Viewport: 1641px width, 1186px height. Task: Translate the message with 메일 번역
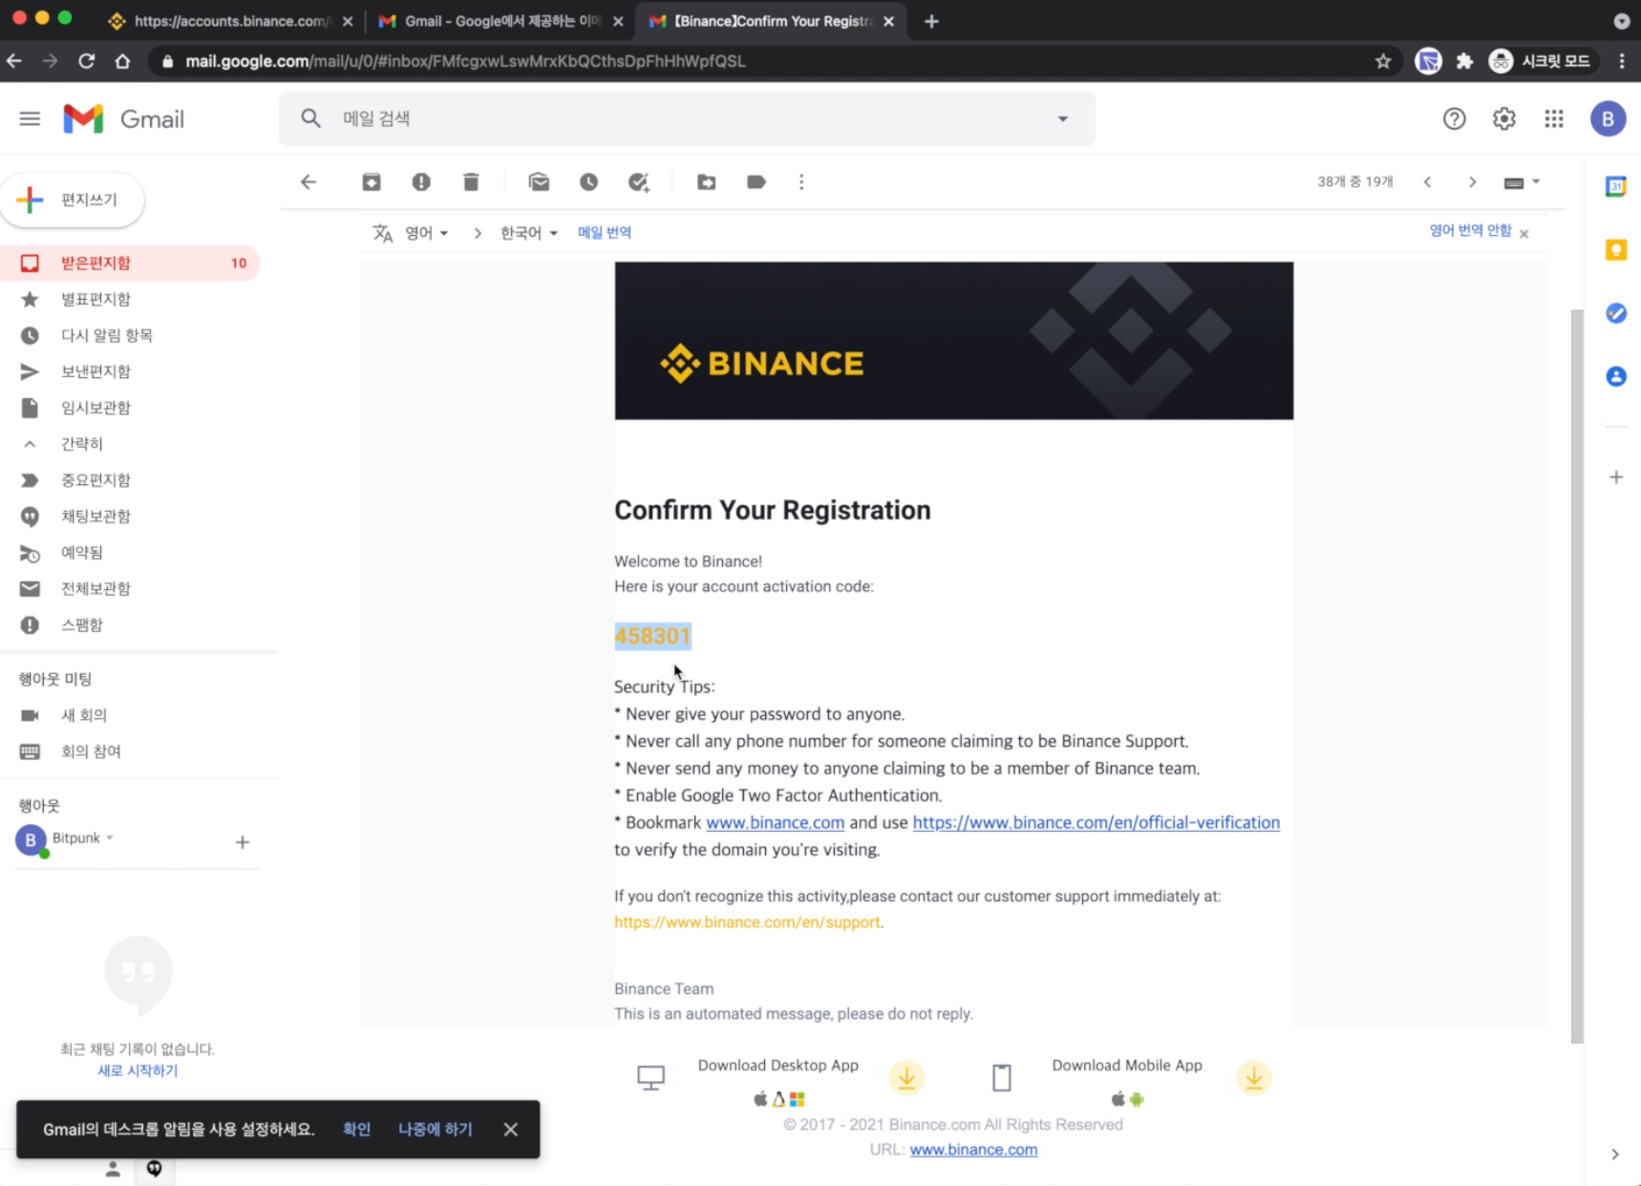click(604, 232)
